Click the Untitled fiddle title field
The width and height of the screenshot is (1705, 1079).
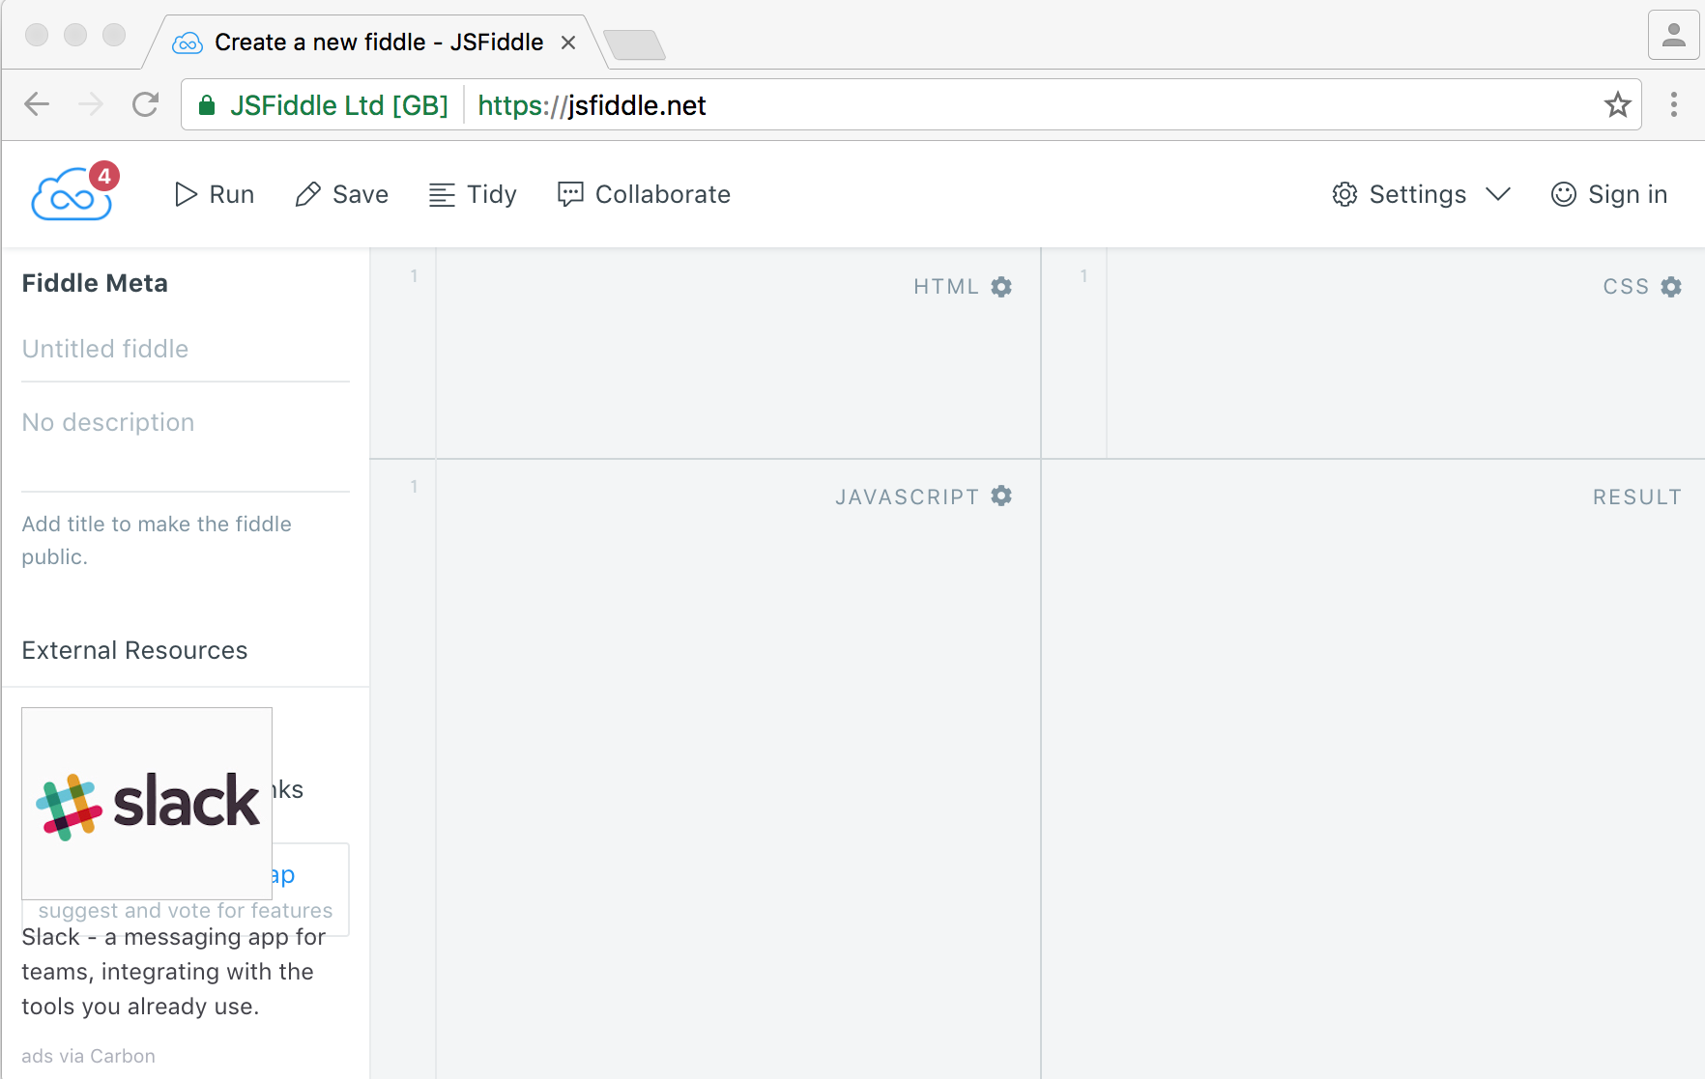(x=185, y=349)
